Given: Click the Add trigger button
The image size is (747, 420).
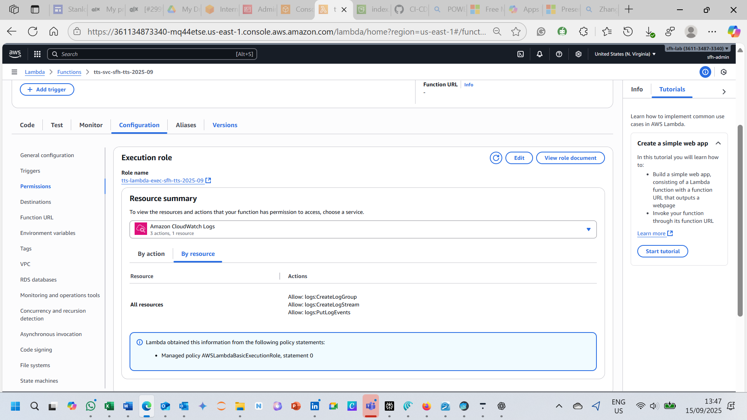Looking at the screenshot, I should [x=47, y=89].
